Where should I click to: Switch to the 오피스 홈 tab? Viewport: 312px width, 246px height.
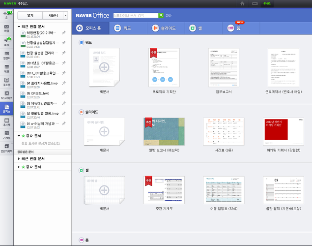(x=90, y=28)
